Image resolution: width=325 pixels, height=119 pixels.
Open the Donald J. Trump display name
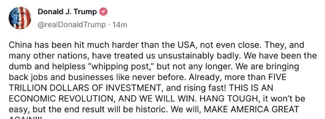point(67,12)
